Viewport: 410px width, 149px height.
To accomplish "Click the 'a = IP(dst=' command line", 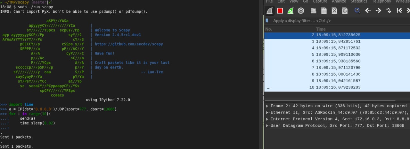I will tap(62, 109).
